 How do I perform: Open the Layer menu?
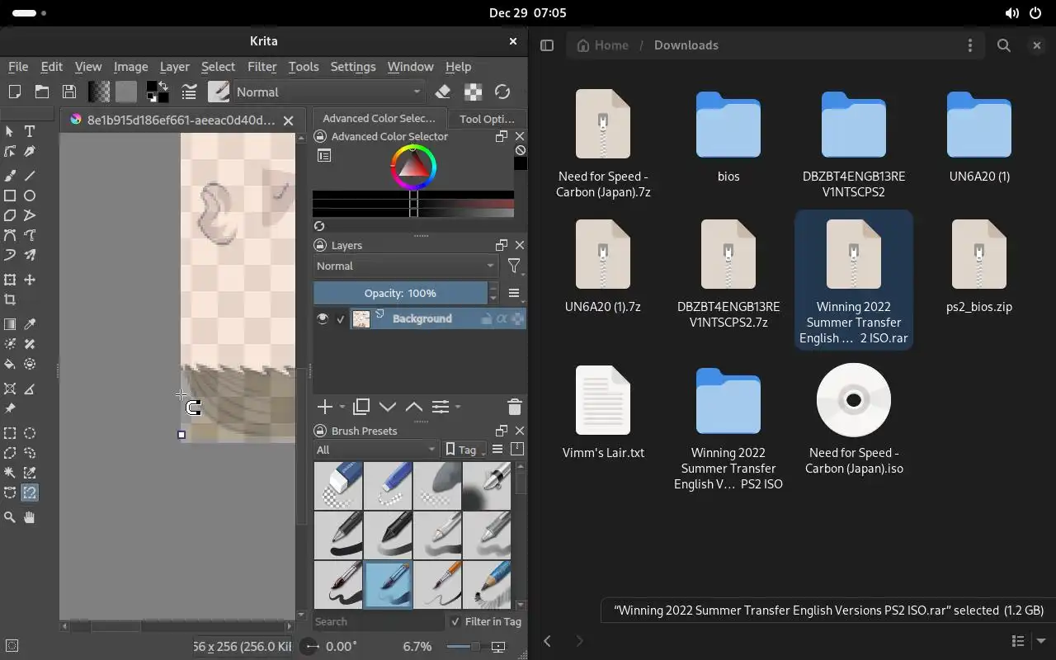click(174, 67)
